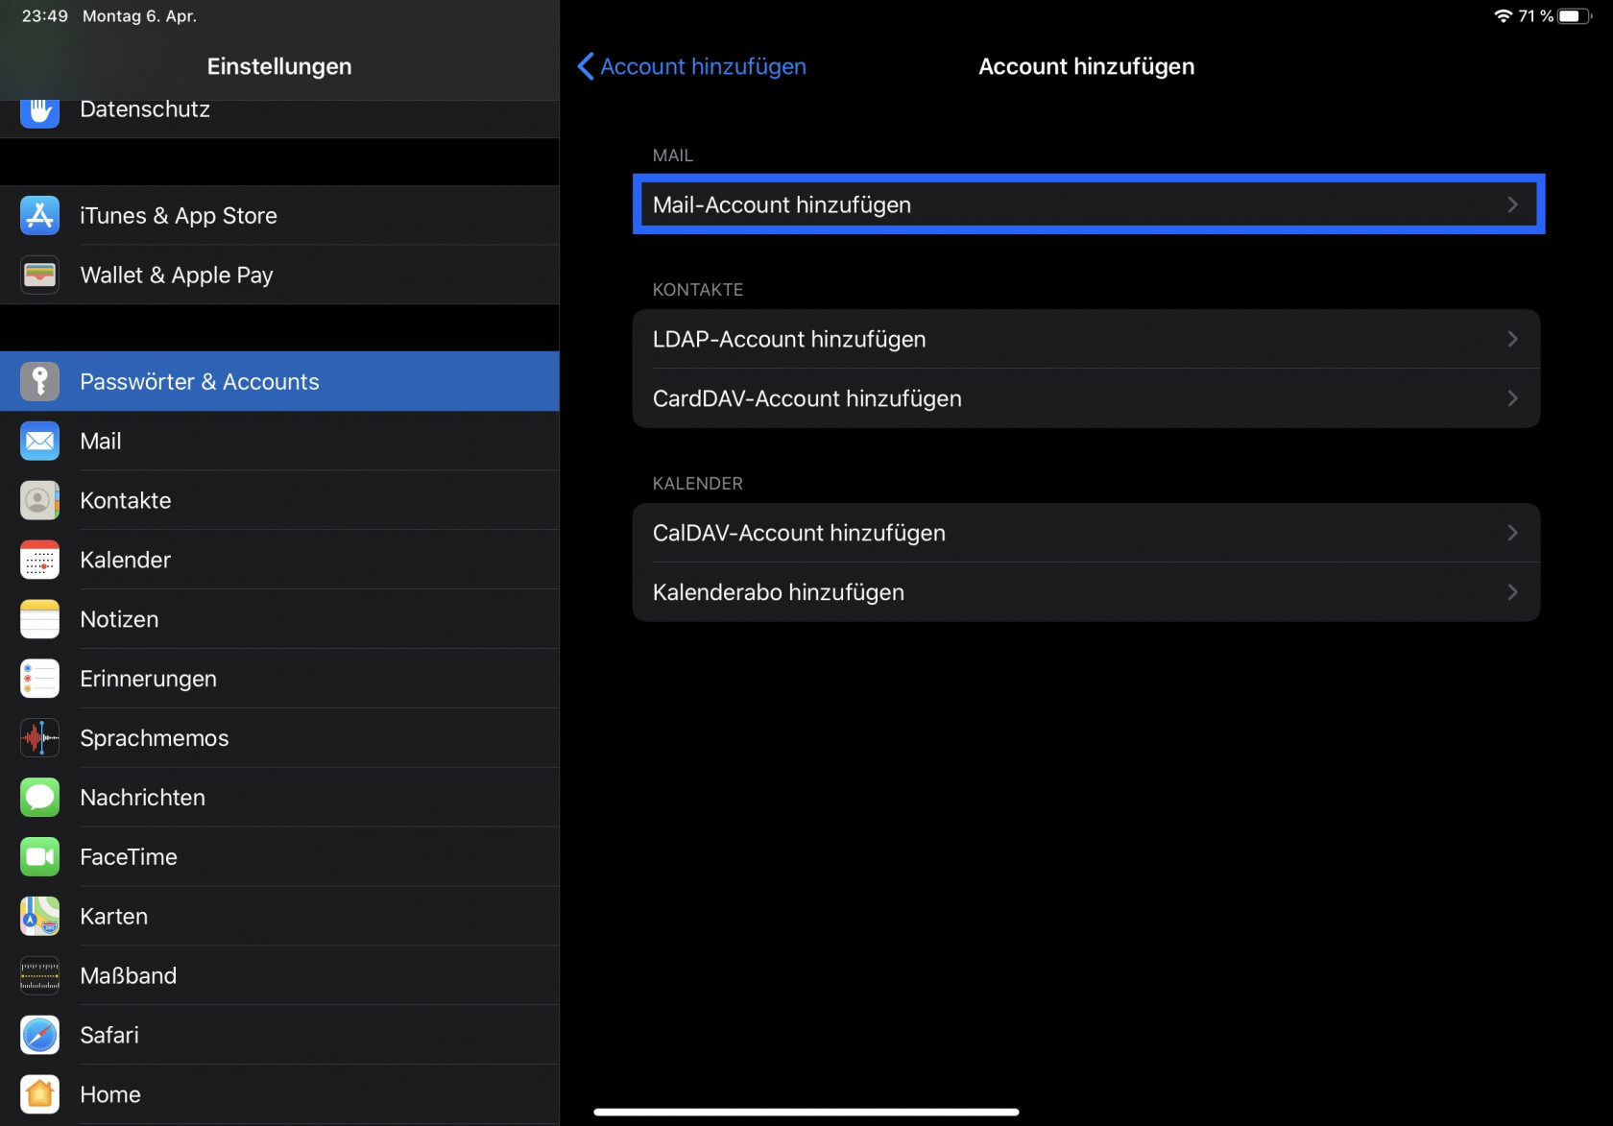This screenshot has width=1613, height=1126.
Task: Tap chevron on Kalenderabo hinzufügen row
Action: [x=1512, y=592]
